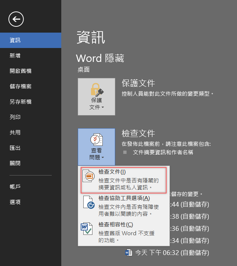Open the 06:32 autosaved version
The height and width of the screenshot is (266, 237).
click(167, 252)
